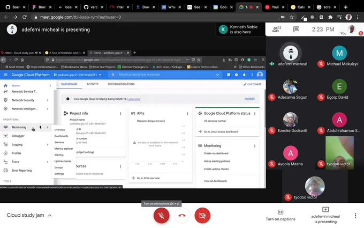Expand Trace submenu arrow

pos(47,161)
